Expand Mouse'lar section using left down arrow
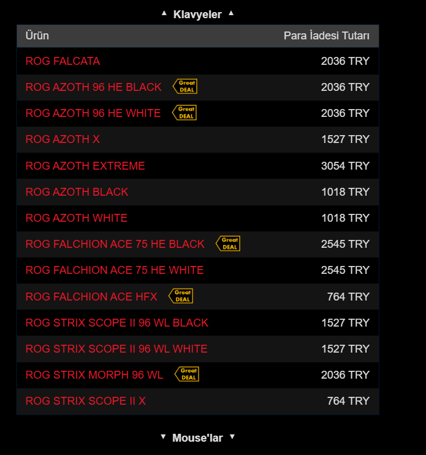 click(x=163, y=437)
